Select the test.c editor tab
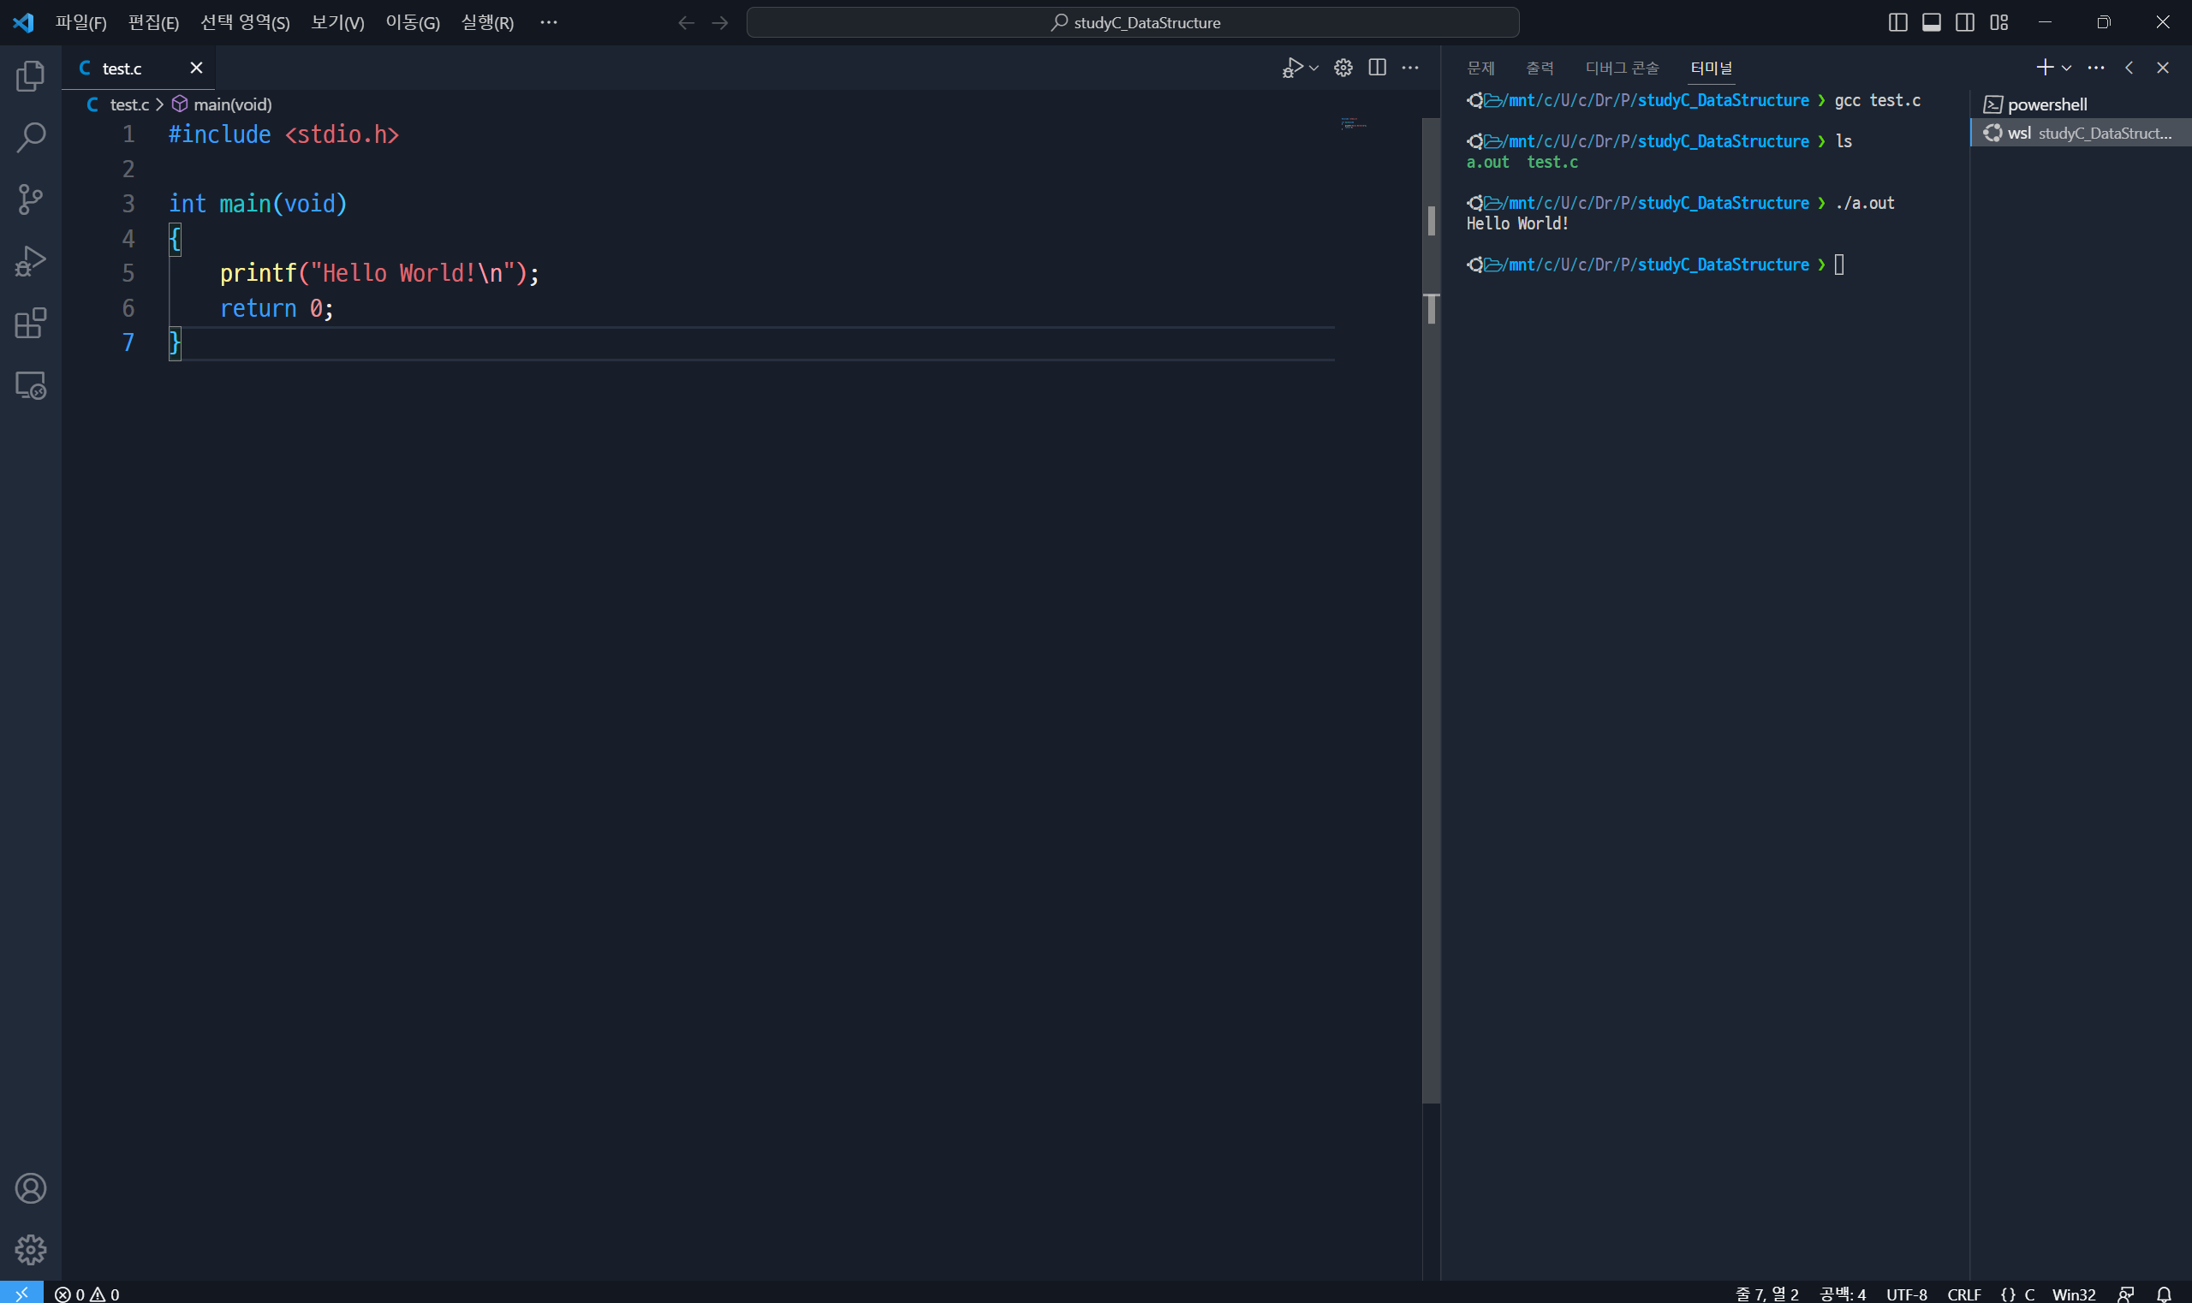 138,68
